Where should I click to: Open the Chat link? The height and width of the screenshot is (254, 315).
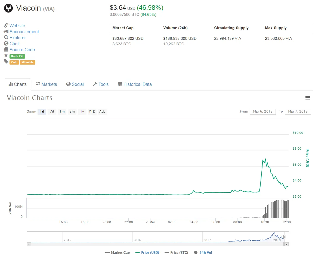pyautogui.click(x=14, y=44)
